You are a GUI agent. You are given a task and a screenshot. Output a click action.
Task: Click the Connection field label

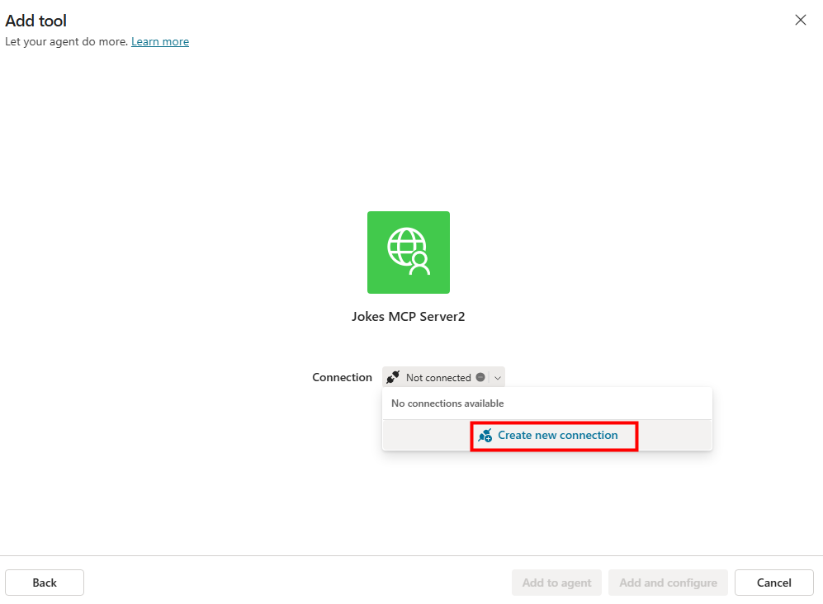click(342, 377)
